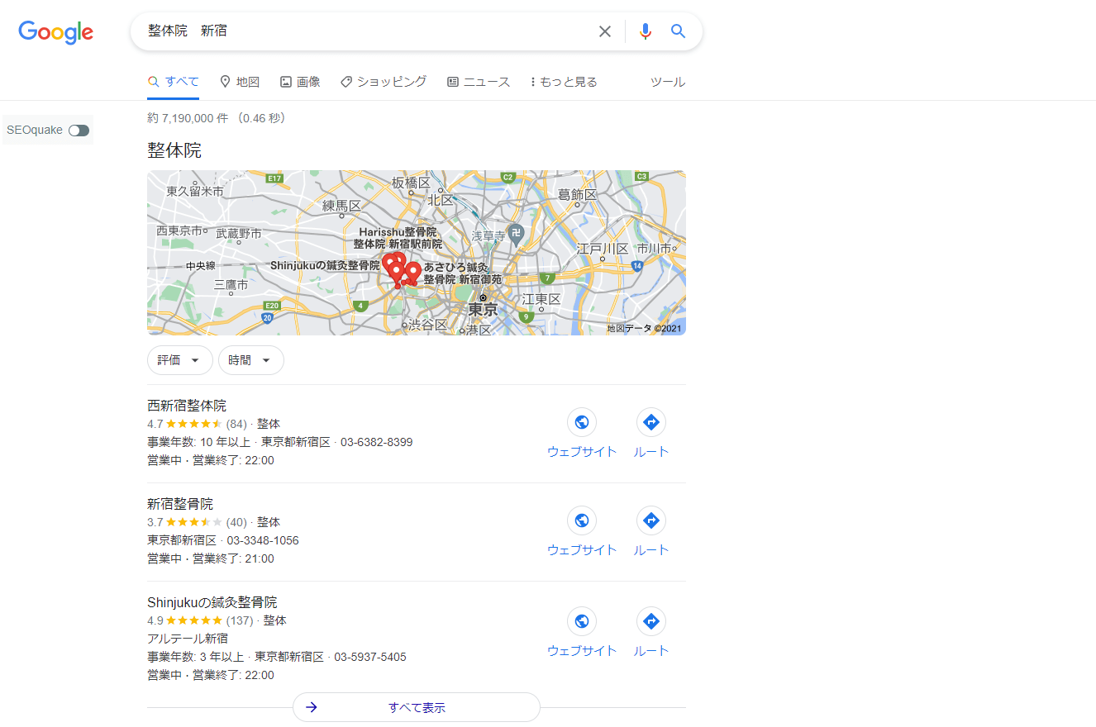Screen dimensions: 1096x727
Task: Click アルテール新宿 text
Action: click(188, 639)
